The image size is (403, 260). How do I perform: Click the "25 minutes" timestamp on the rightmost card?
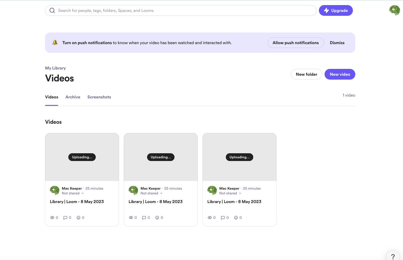coord(252,188)
